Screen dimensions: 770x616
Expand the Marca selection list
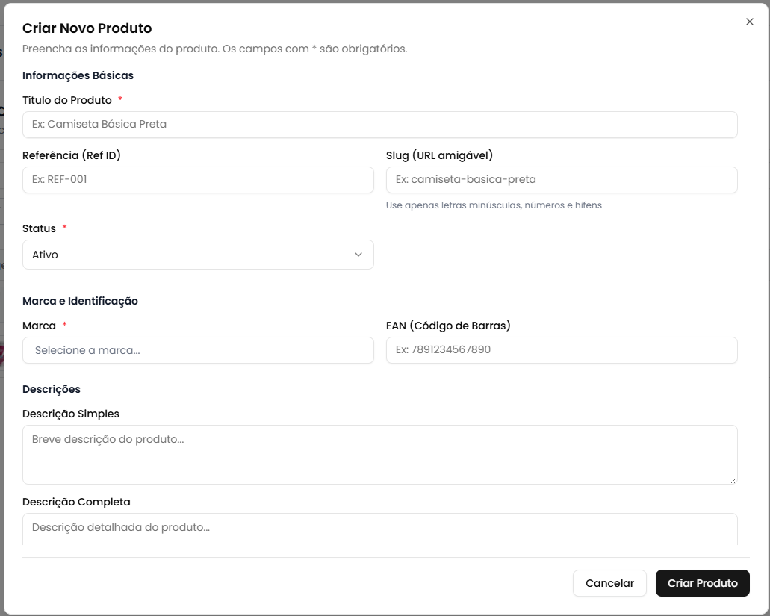coord(198,350)
